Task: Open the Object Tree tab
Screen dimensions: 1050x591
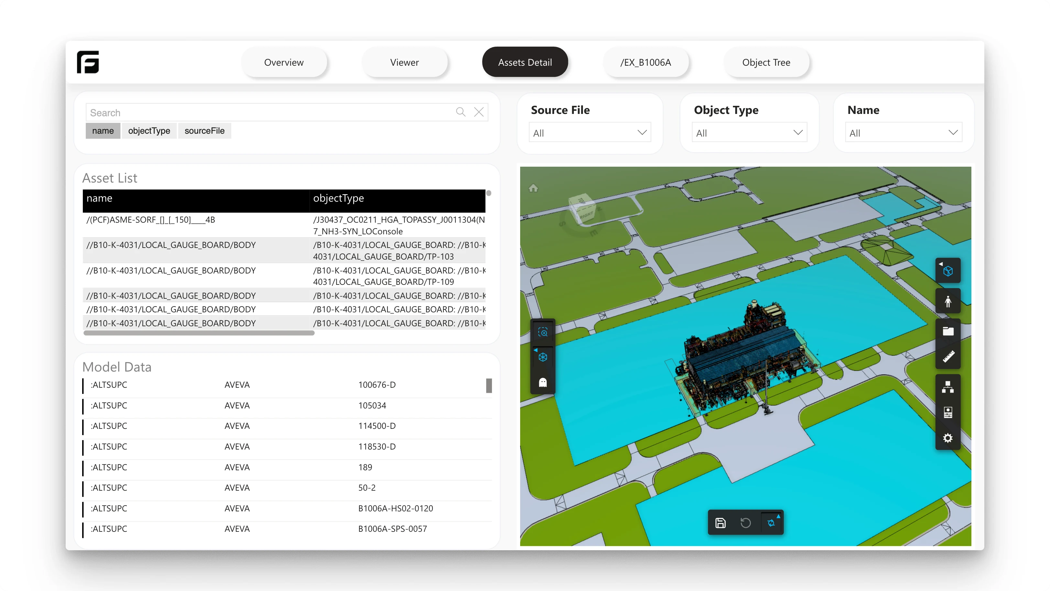Action: click(x=766, y=62)
